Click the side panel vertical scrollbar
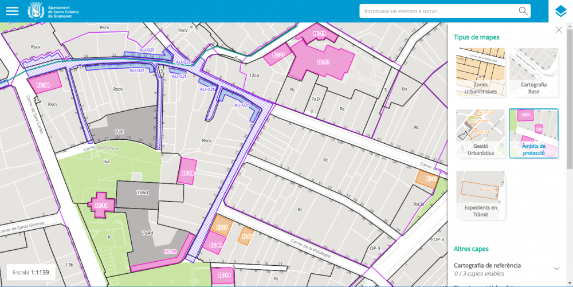 click(x=571, y=155)
